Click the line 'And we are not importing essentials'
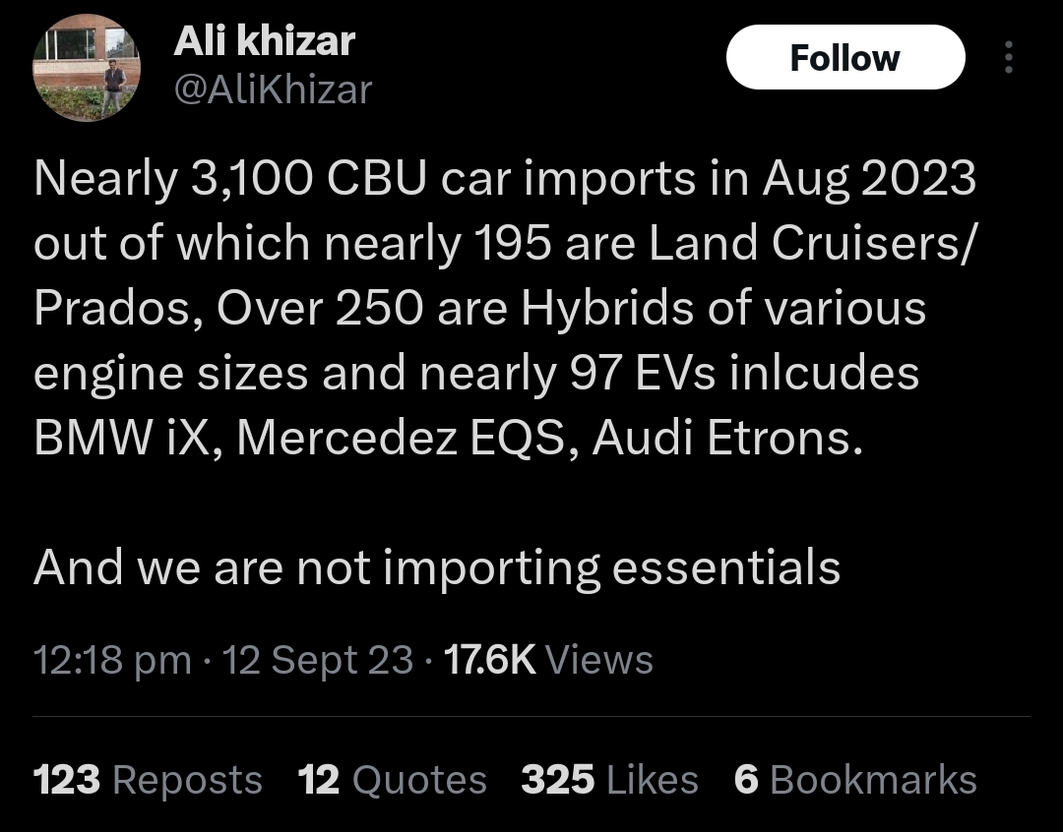 [437, 567]
